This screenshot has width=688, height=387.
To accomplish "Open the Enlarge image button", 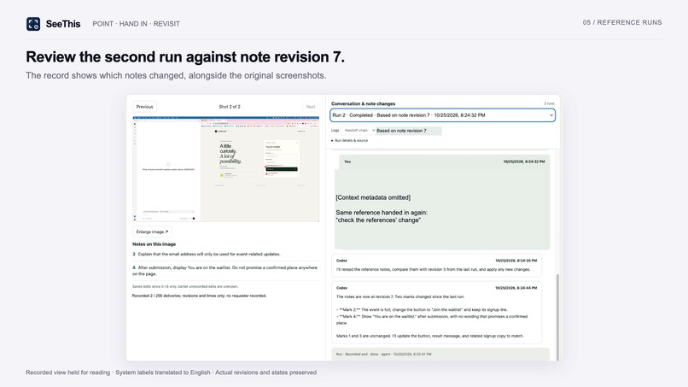I will (x=152, y=232).
